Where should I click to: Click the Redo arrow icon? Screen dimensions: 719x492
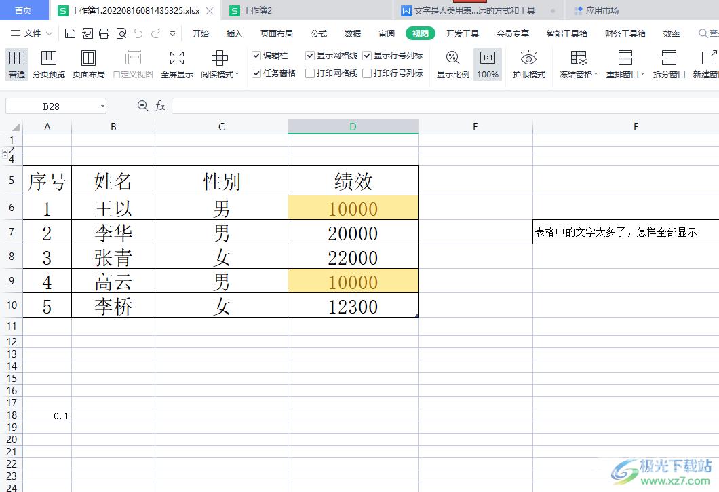(x=155, y=33)
